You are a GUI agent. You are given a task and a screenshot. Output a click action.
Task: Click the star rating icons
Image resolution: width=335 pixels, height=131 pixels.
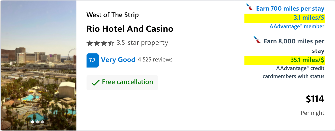(x=100, y=43)
